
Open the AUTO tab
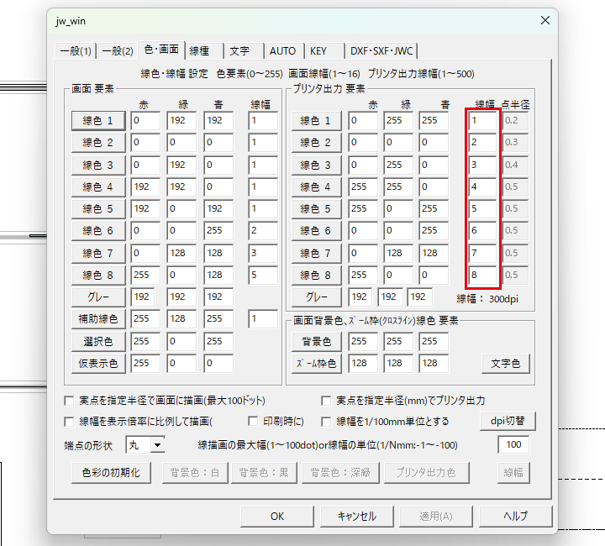(283, 51)
